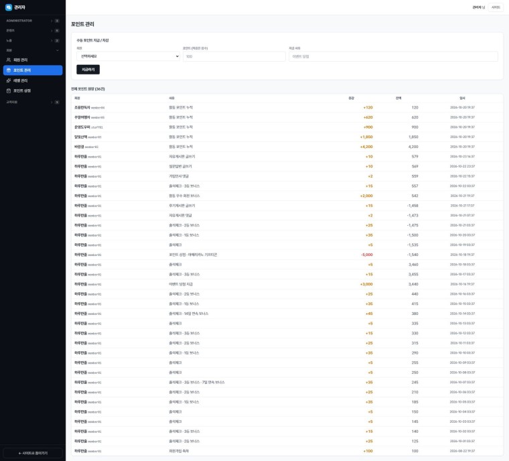The height and width of the screenshot is (461, 509).
Task: Collapse the 회원 sidebar section chevron
Action: 58,50
